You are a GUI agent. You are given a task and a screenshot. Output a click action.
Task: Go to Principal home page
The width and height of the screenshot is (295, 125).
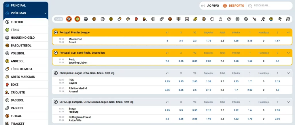[26, 5]
